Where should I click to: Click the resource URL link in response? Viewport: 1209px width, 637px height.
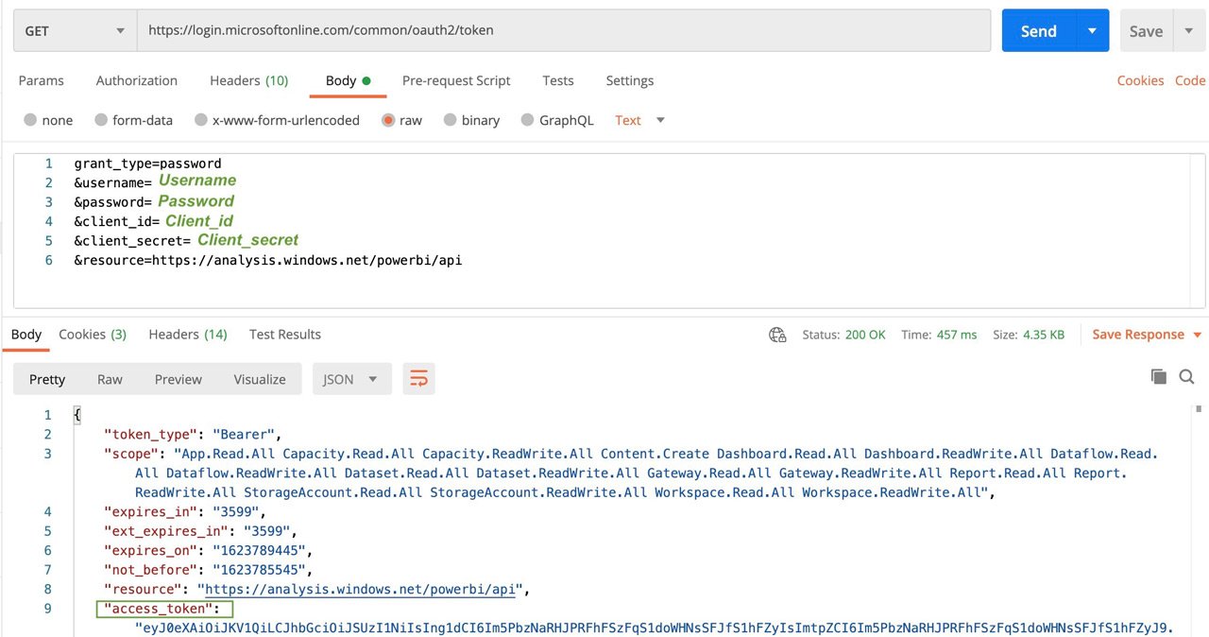360,589
